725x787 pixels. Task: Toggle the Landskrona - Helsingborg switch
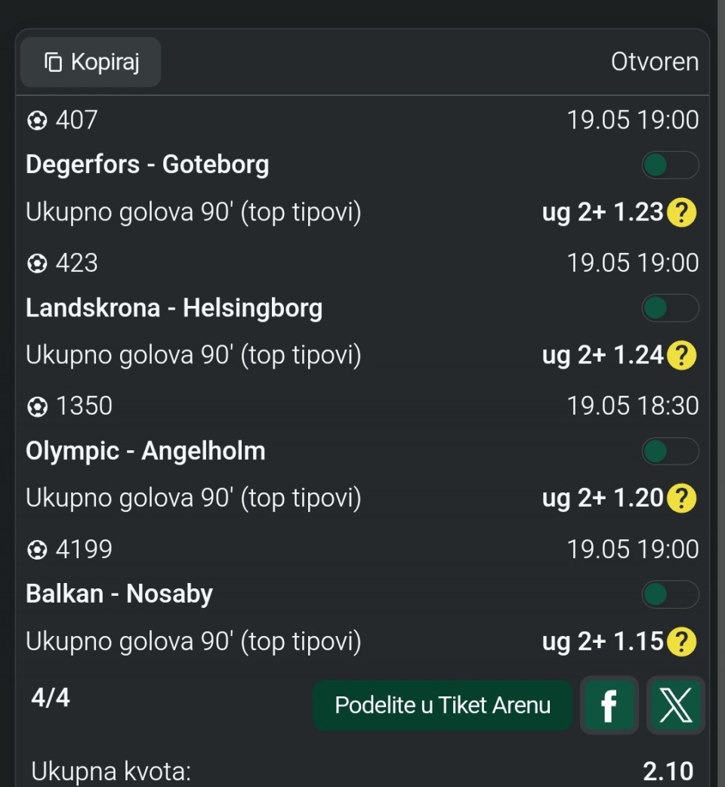[x=671, y=307]
